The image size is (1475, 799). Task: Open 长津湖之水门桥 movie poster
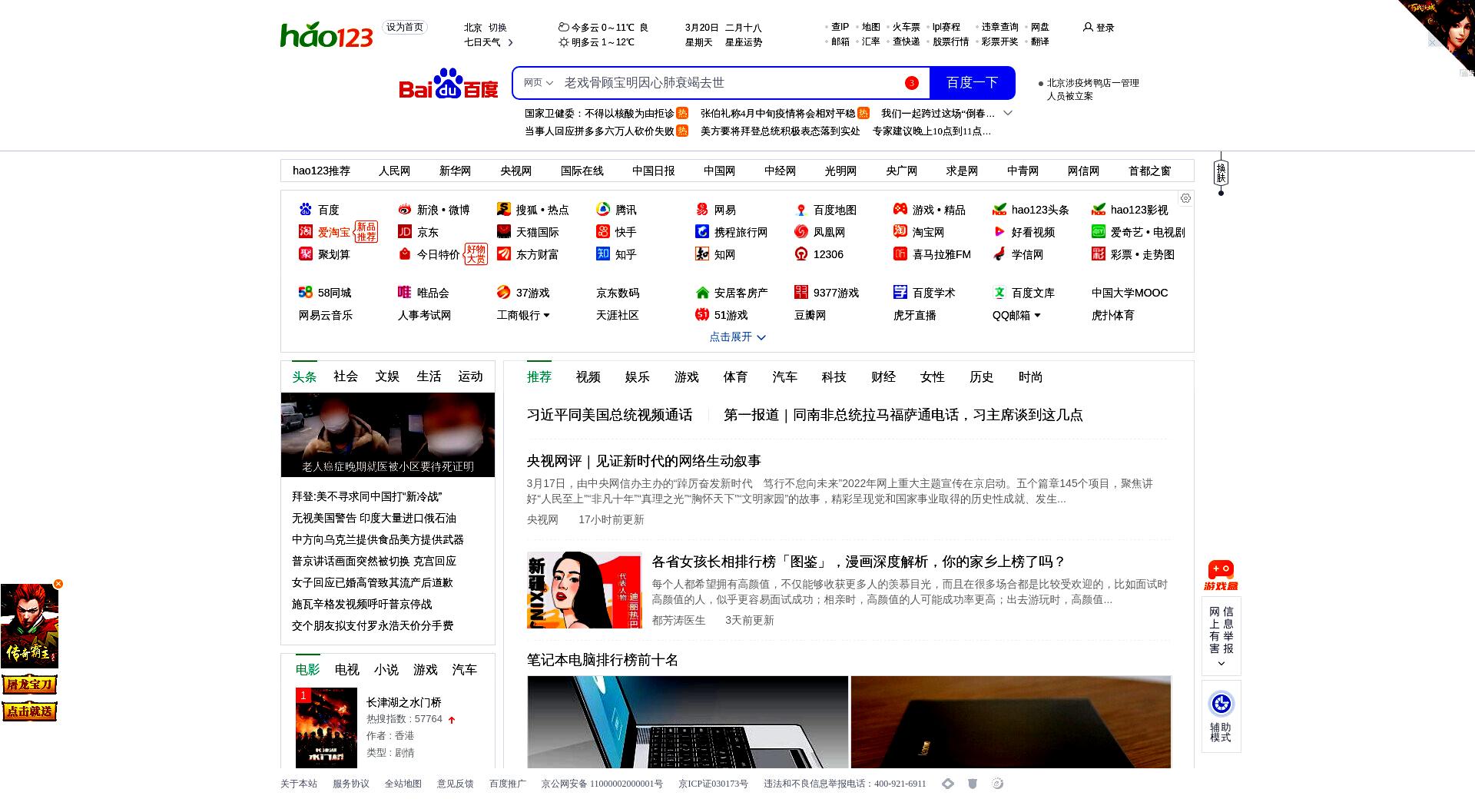coord(326,728)
